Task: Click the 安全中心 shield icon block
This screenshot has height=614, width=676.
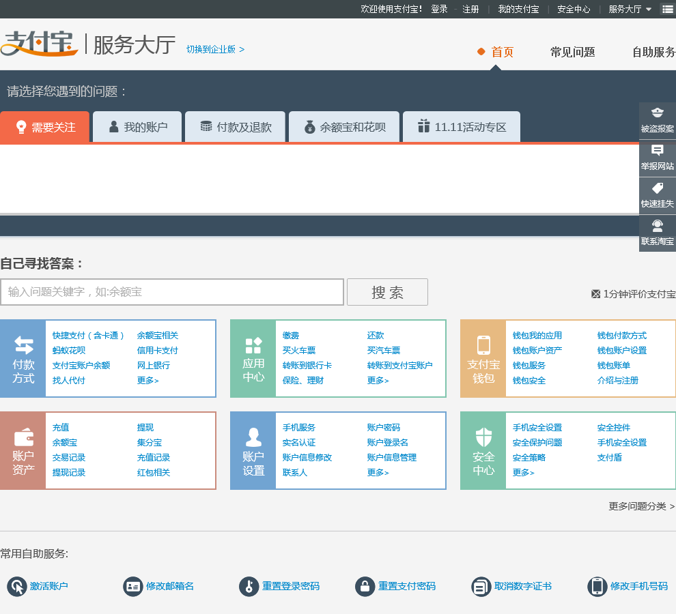Action: pos(483,451)
